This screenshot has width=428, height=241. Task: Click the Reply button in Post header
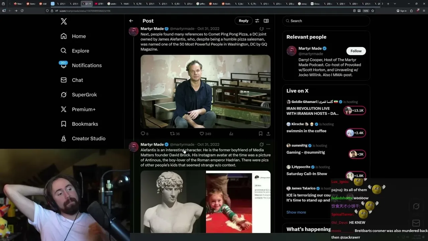[x=243, y=21]
